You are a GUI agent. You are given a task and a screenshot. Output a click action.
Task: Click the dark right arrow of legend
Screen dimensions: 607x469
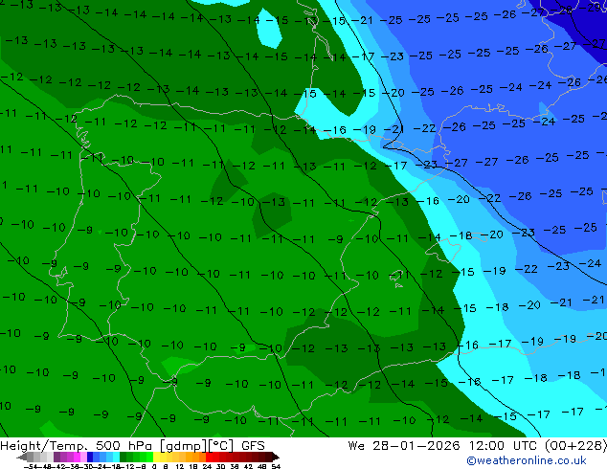pos(276,457)
